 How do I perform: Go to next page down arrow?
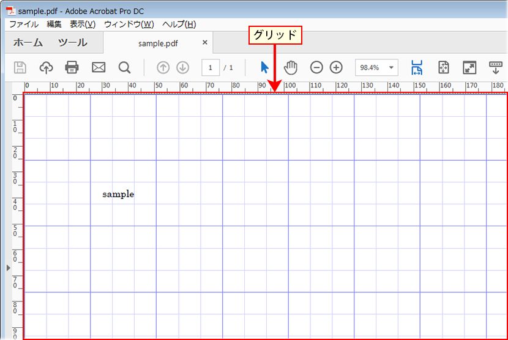coord(183,68)
